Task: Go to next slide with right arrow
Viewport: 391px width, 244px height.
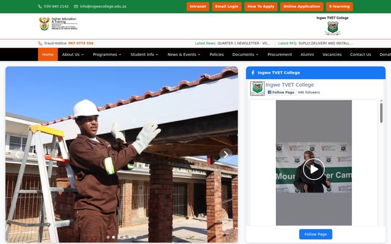Action: click(226, 155)
